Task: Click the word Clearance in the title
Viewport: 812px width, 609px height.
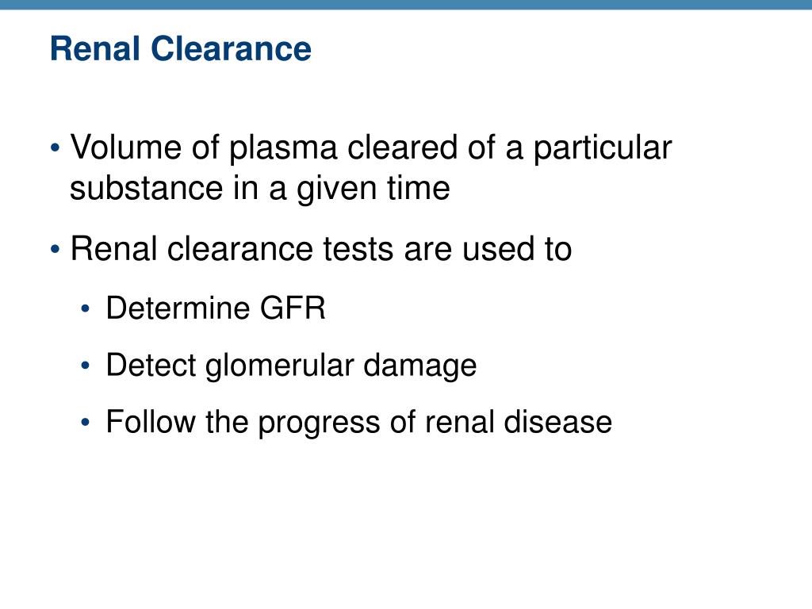Action: (231, 48)
